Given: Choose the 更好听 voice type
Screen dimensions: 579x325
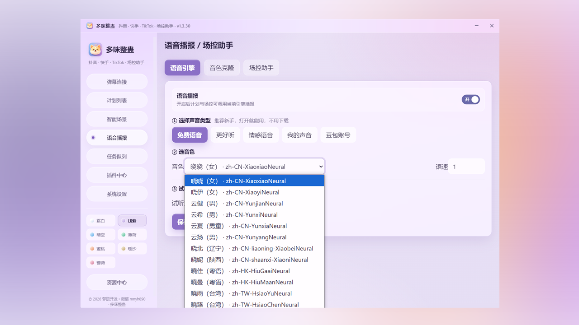Looking at the screenshot, I should (x=225, y=135).
